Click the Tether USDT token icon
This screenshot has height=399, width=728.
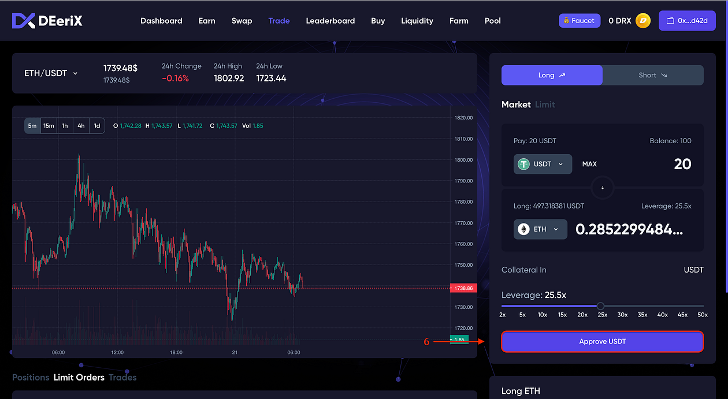tap(524, 164)
